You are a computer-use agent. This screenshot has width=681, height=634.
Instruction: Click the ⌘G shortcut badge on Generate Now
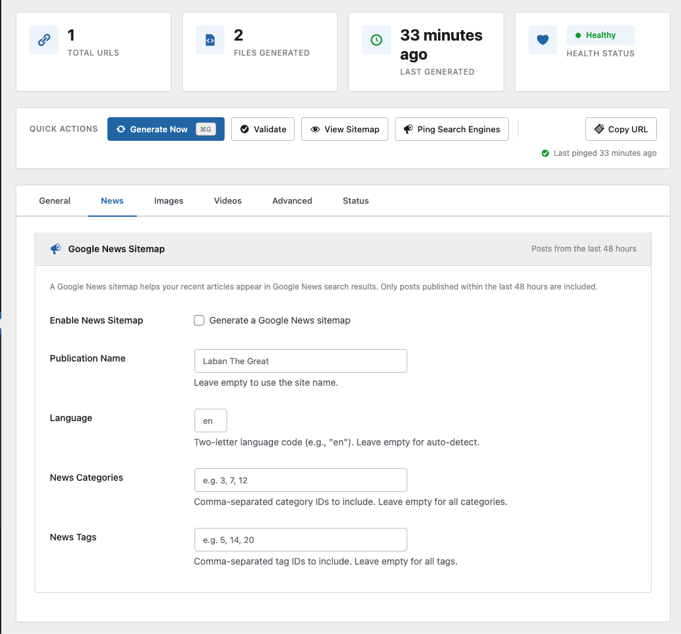(206, 129)
